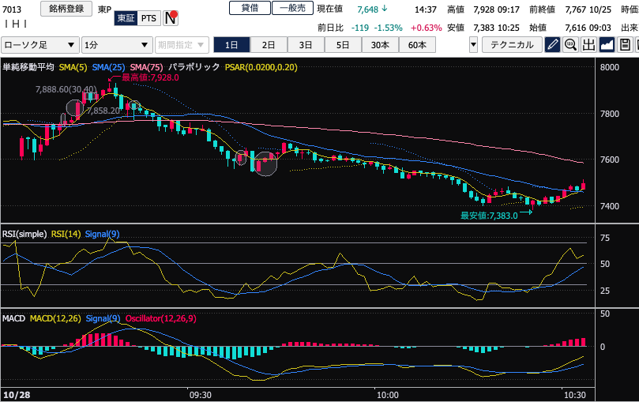The width and height of the screenshot is (639, 402).
Task: Click the テクニカル button
Action: click(511, 45)
